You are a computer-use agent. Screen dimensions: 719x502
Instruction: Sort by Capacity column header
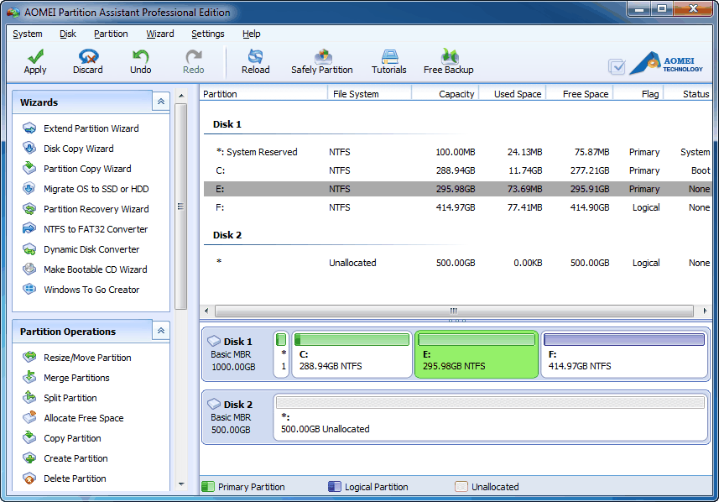coord(445,94)
